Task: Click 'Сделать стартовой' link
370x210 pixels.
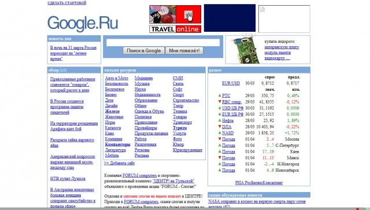Action: [67, 3]
